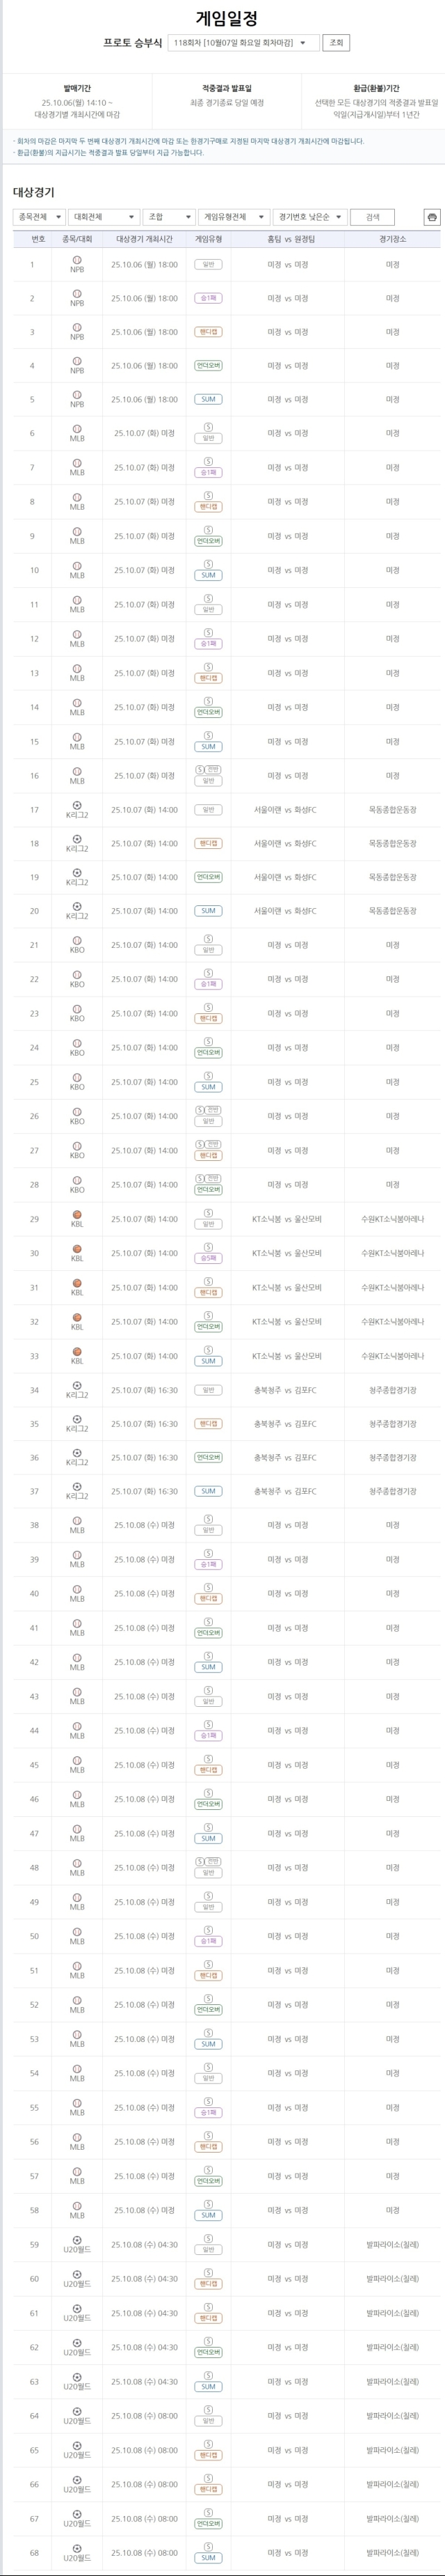This screenshot has width=445, height=2576.
Task: Open the 경기번호 낮은순 sort dropdown
Action: [309, 217]
